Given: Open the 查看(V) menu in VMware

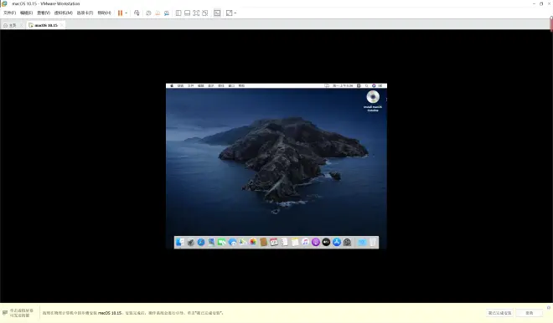Looking at the screenshot, I should (x=44, y=13).
